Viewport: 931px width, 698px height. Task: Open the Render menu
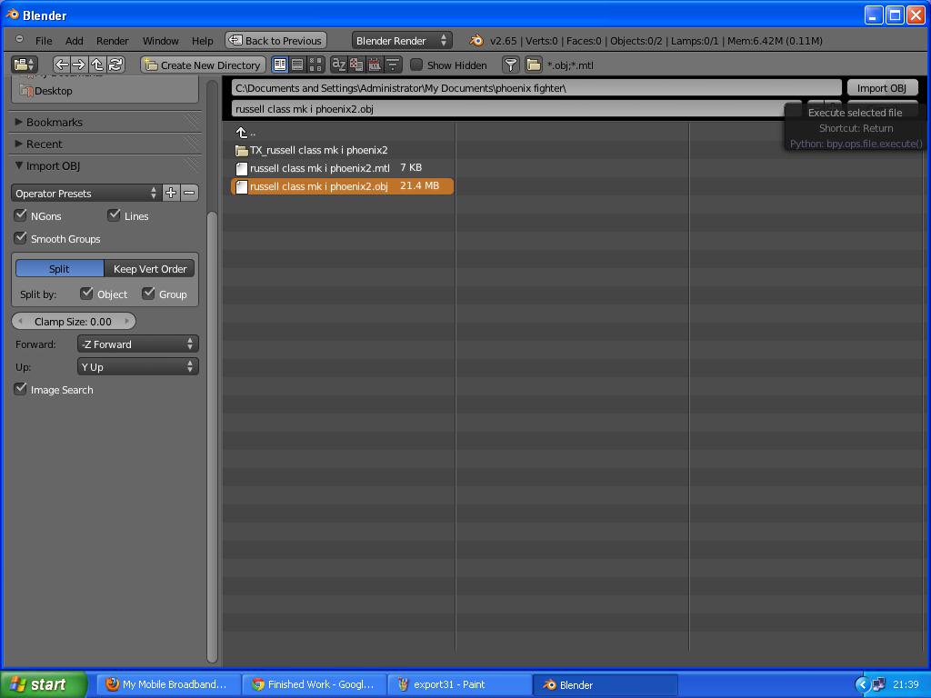112,40
